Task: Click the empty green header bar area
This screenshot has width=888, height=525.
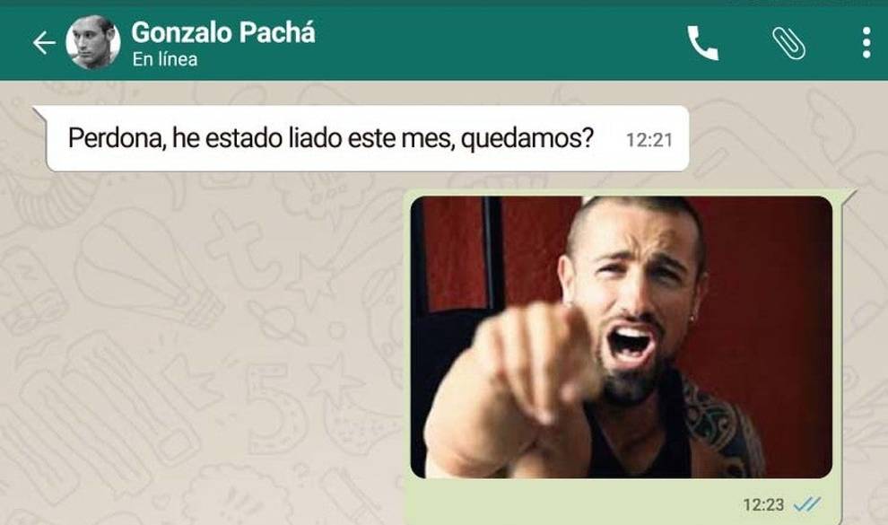Action: point(499,43)
